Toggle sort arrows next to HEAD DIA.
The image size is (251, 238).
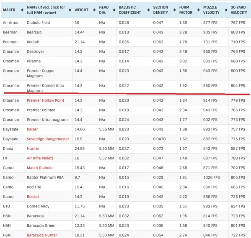pyautogui.click(x=114, y=10)
